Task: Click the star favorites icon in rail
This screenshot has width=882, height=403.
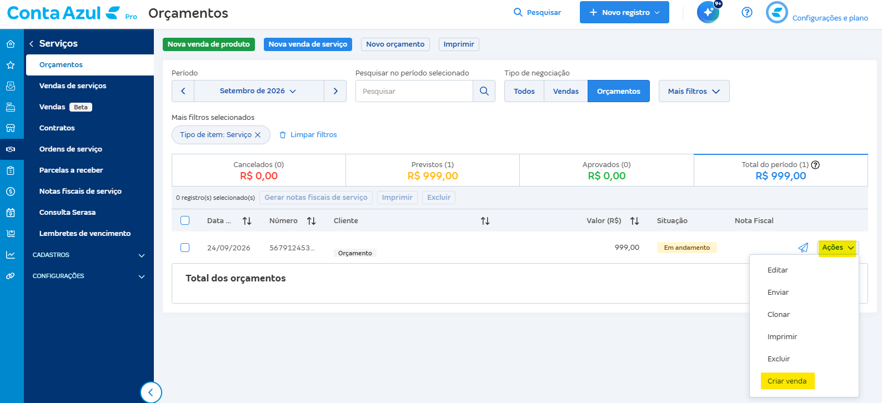Action: pos(11,65)
